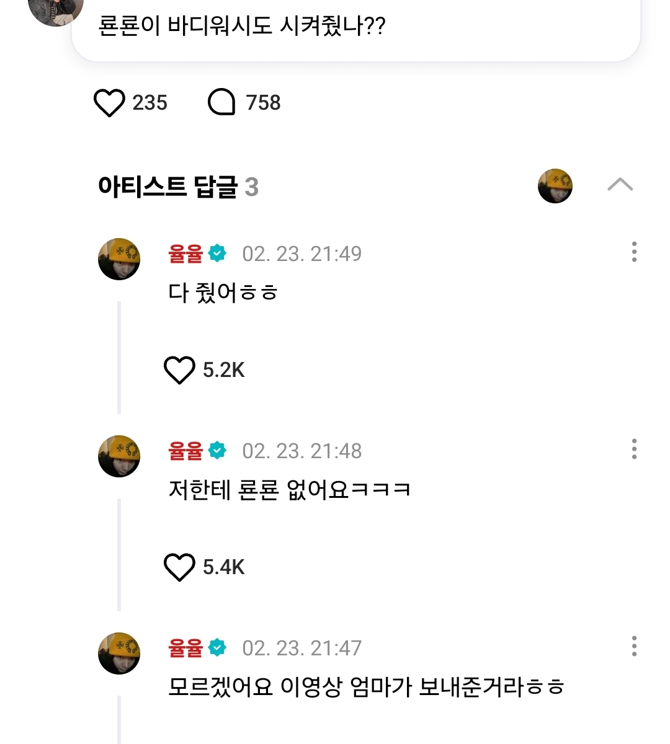Open 율율 profile picture on 21:47 reply
The width and height of the screenshot is (670, 744).
119,653
